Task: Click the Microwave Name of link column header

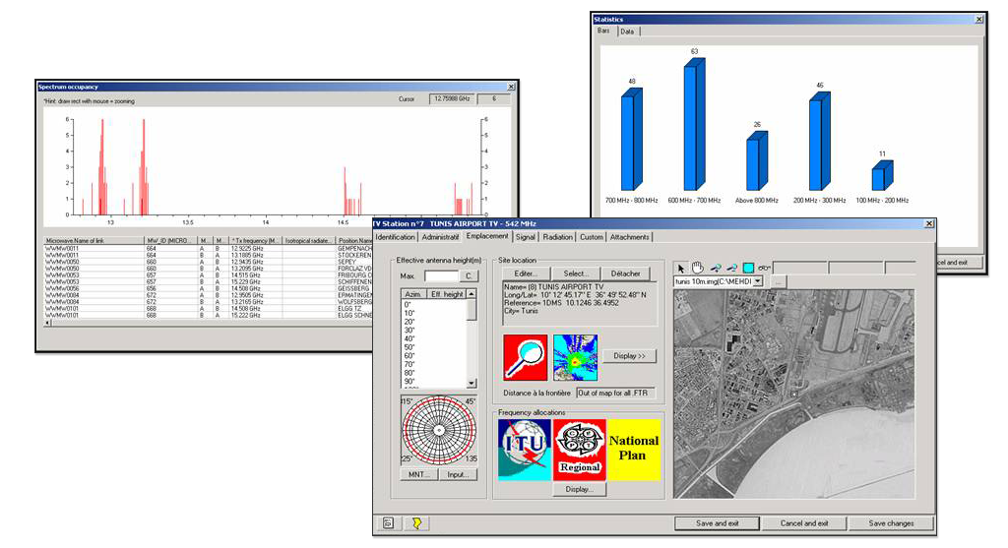Action: [x=94, y=241]
